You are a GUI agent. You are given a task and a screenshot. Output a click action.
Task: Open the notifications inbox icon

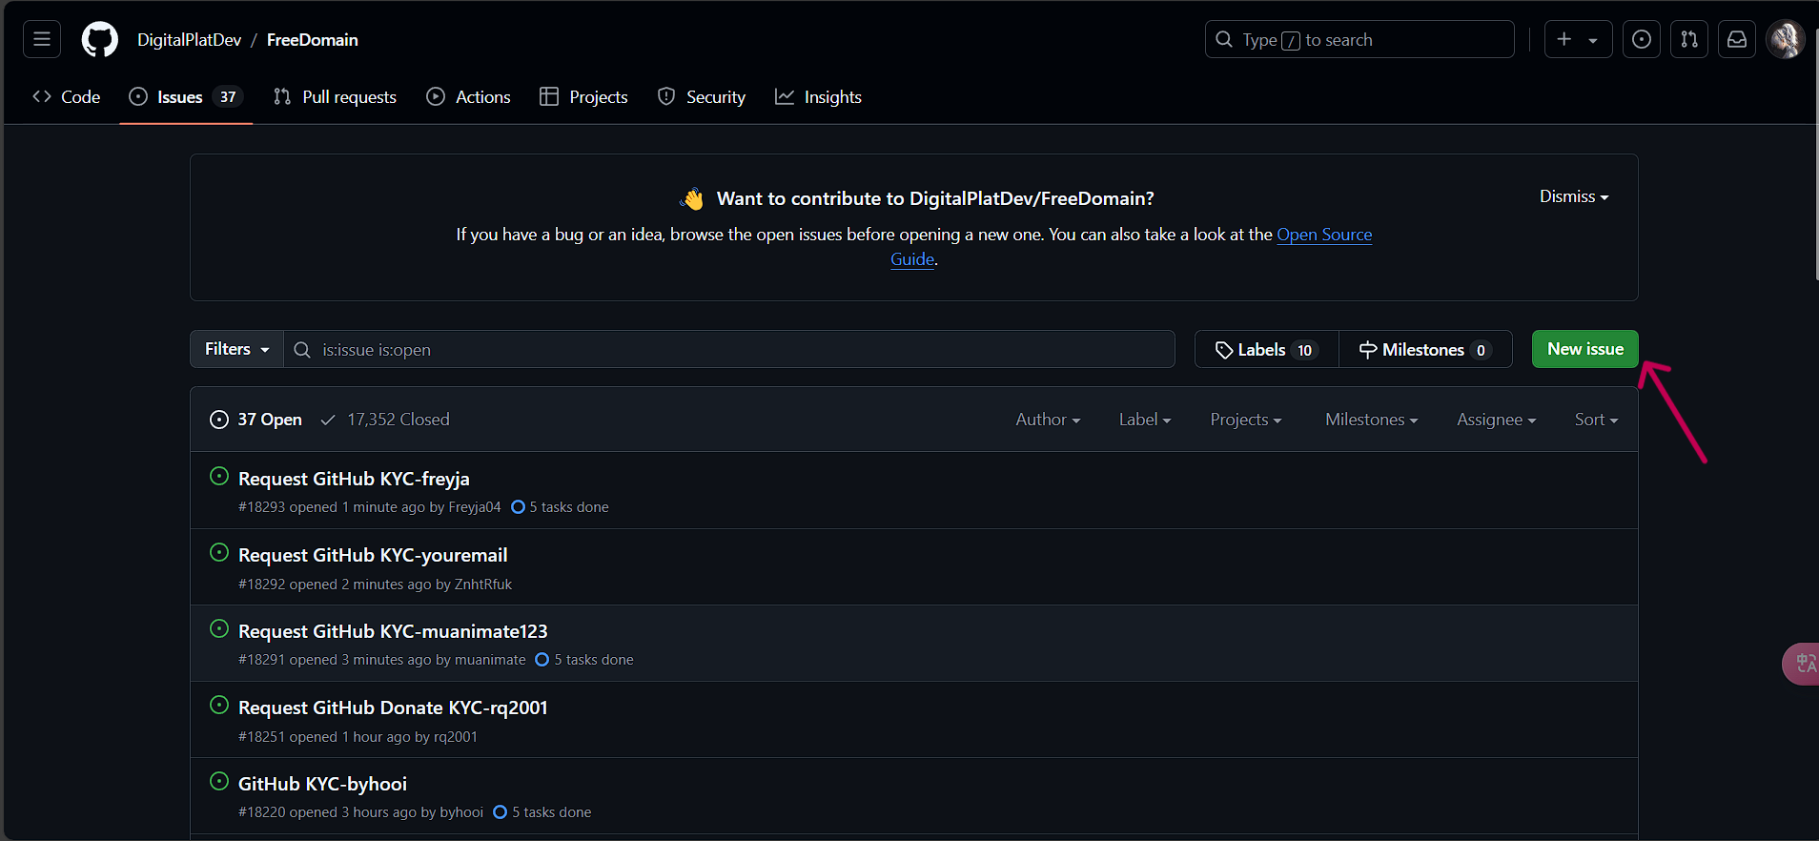coord(1737,39)
